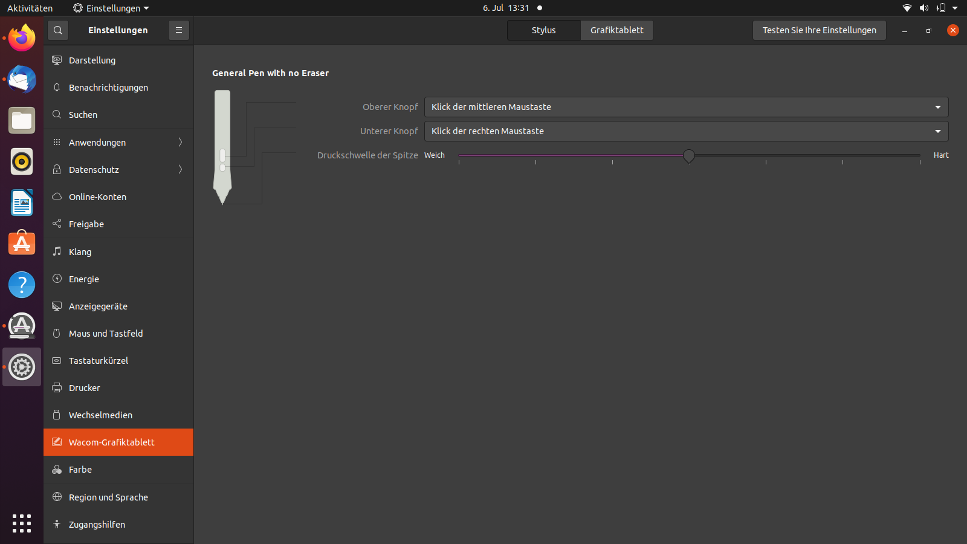Open the Maus und Tastfeld settings

106,333
